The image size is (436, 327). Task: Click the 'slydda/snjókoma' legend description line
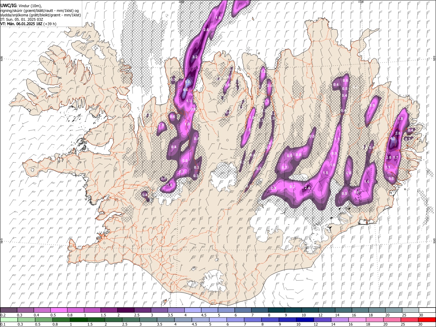coord(41,15)
